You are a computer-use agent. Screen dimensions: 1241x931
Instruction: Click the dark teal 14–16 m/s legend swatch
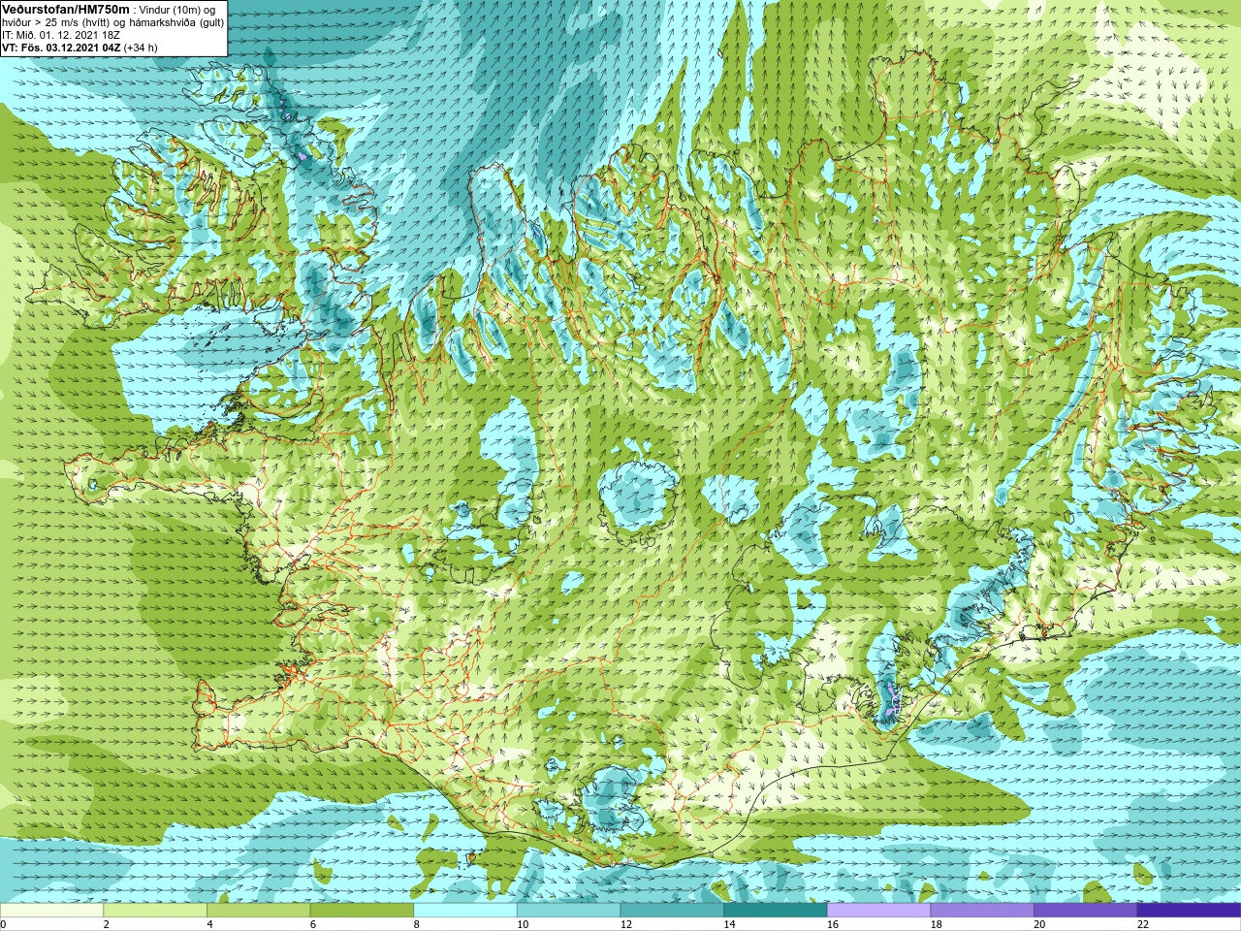tap(776, 911)
